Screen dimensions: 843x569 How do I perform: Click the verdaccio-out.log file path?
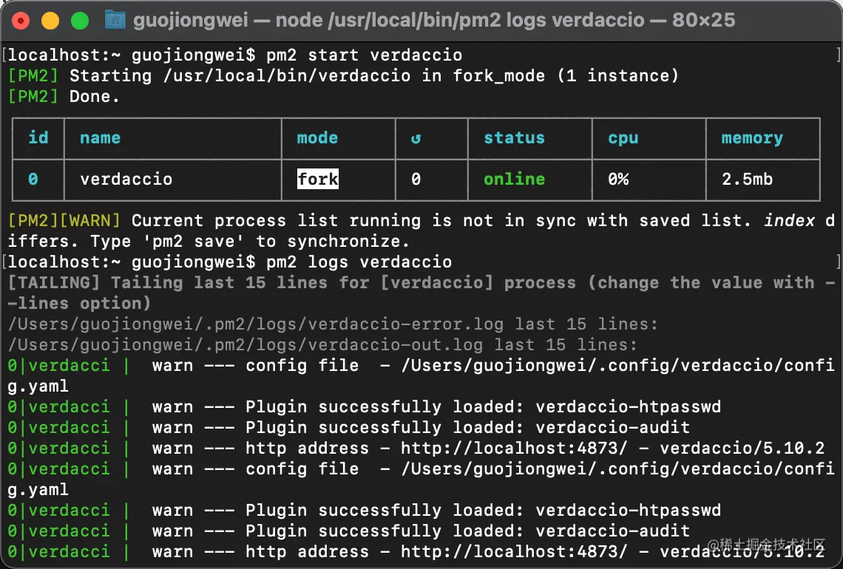[246, 345]
